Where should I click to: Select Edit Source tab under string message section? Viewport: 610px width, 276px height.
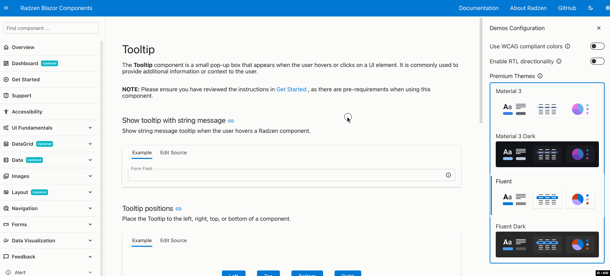173,152
